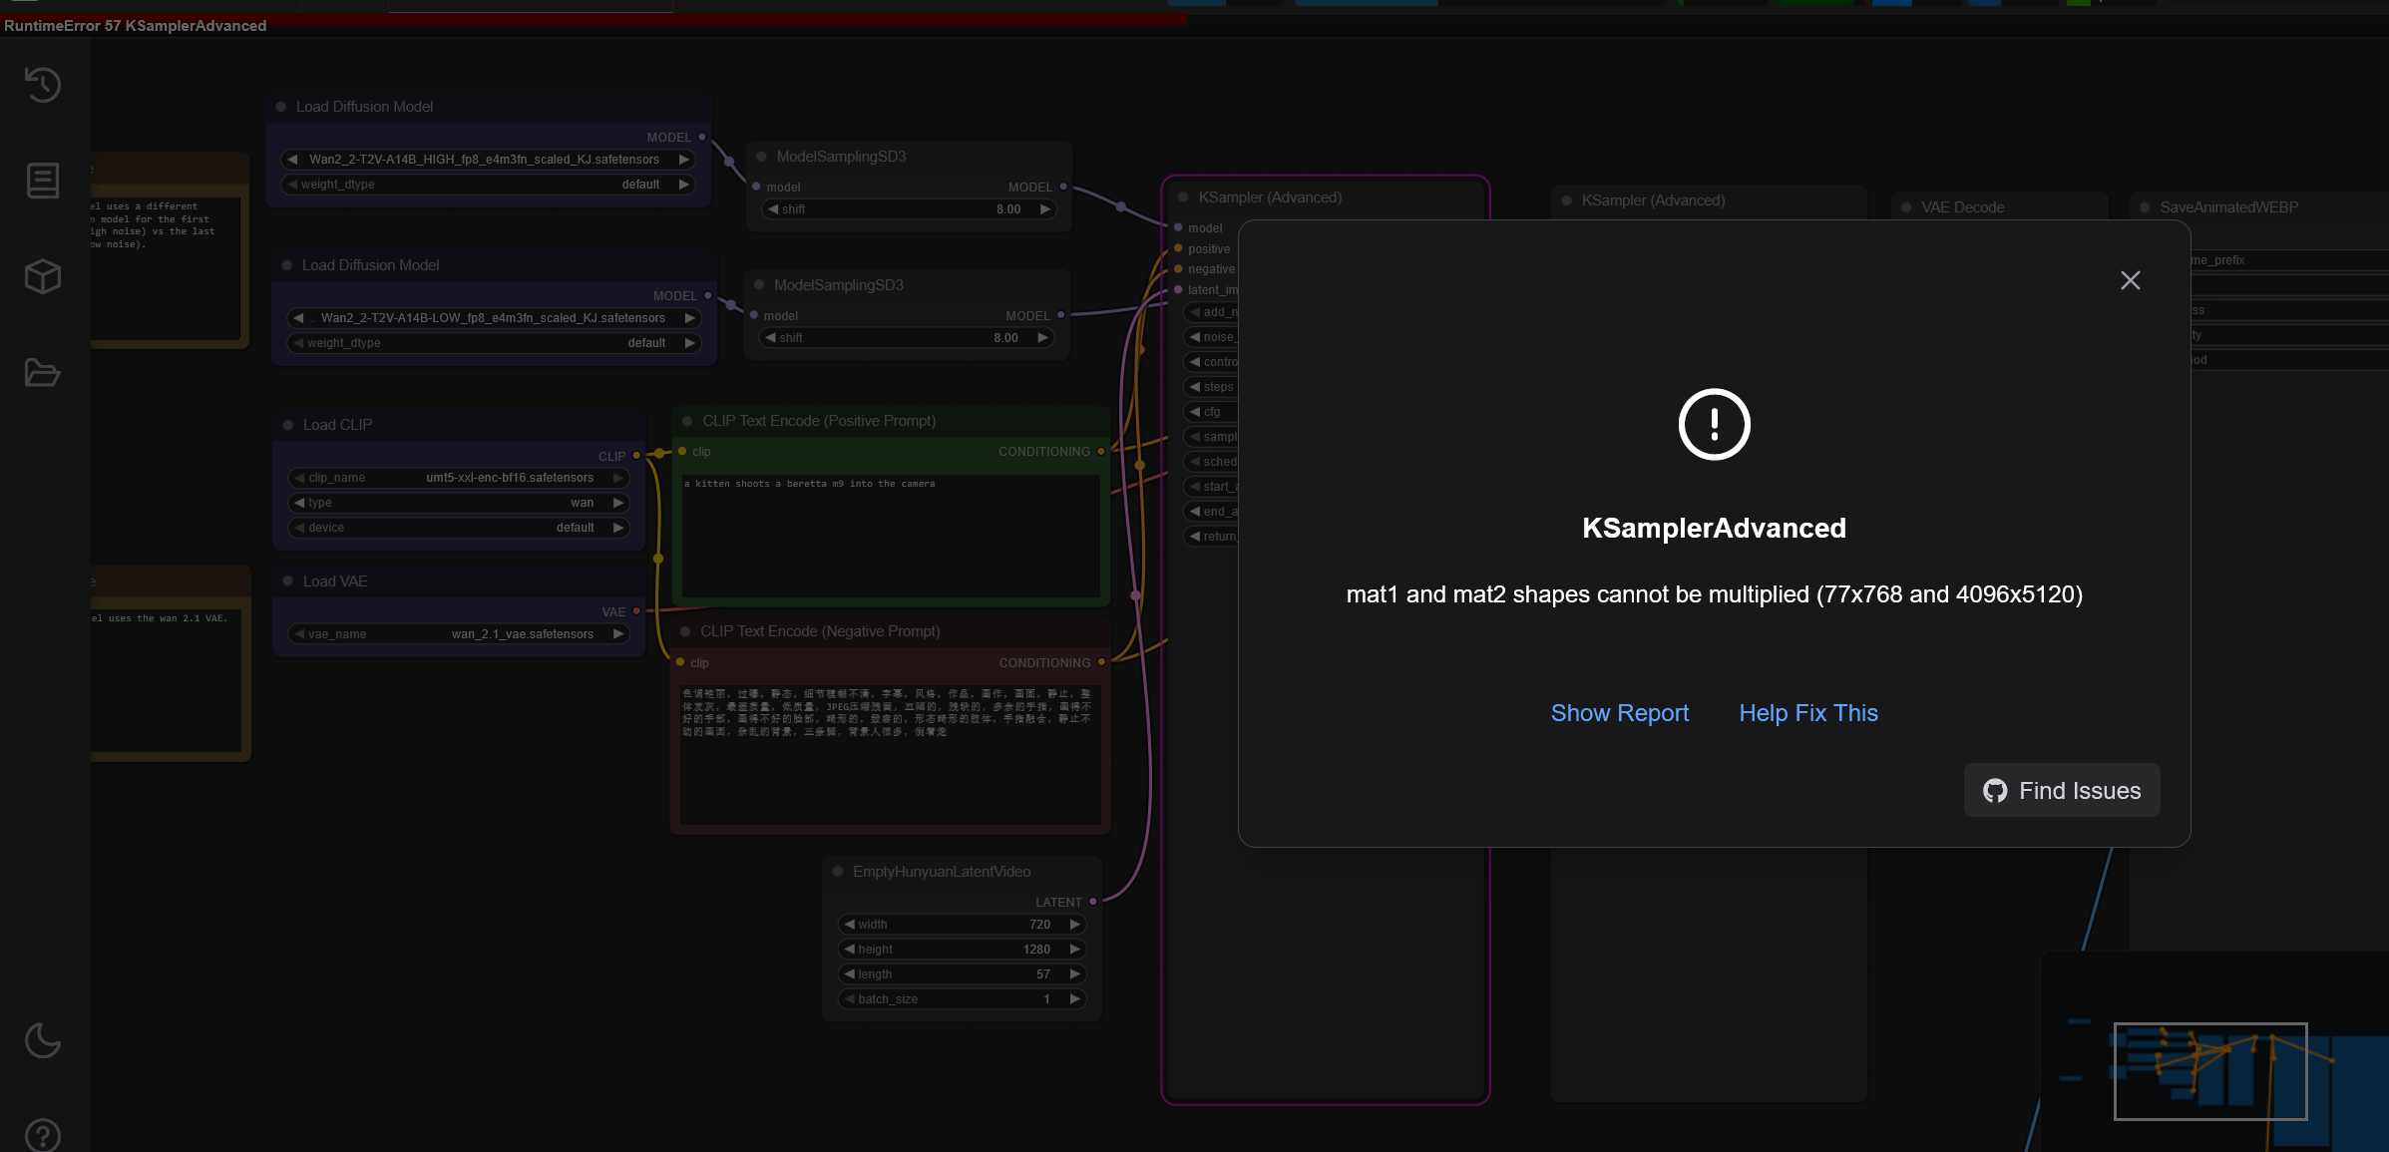Open vae_name wan_2.1_vae selector
The width and height of the screenshot is (2389, 1152).
[x=459, y=634]
